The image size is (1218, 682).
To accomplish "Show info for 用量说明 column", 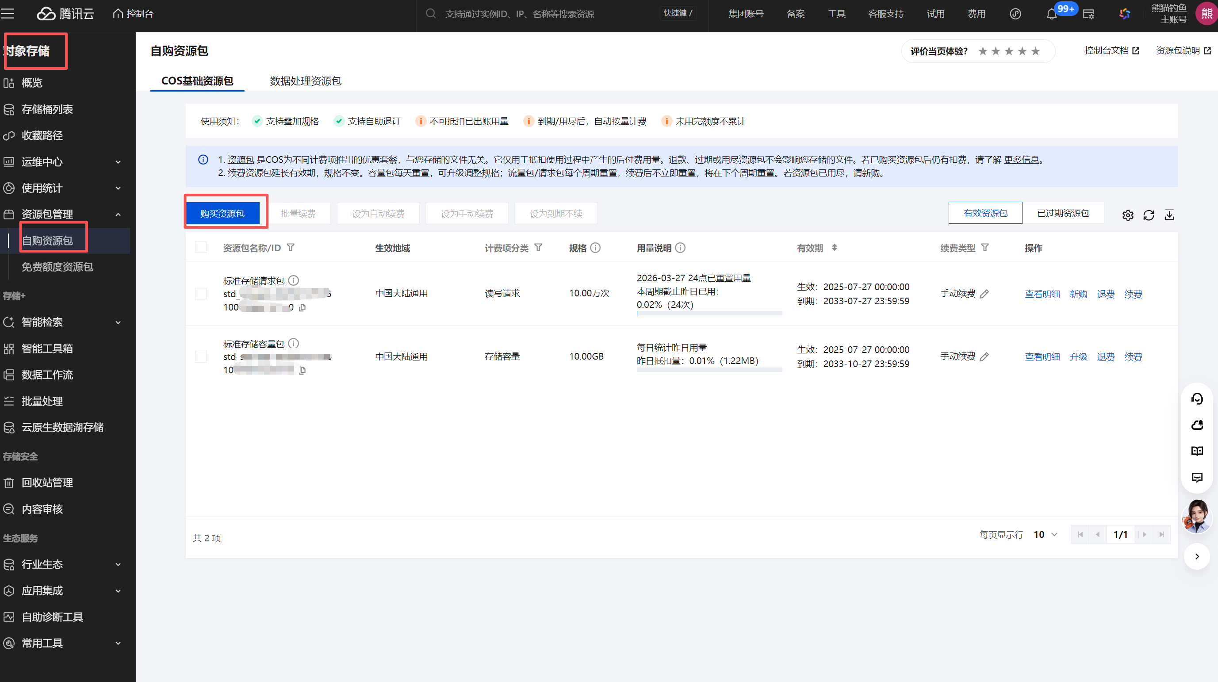I will point(680,247).
